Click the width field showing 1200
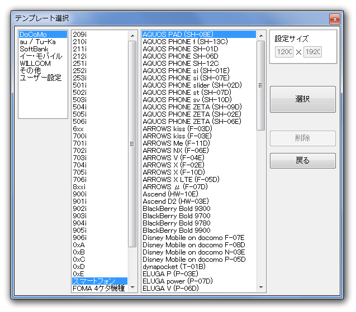Image resolution: width=356 pixels, height=312 pixels. click(284, 52)
